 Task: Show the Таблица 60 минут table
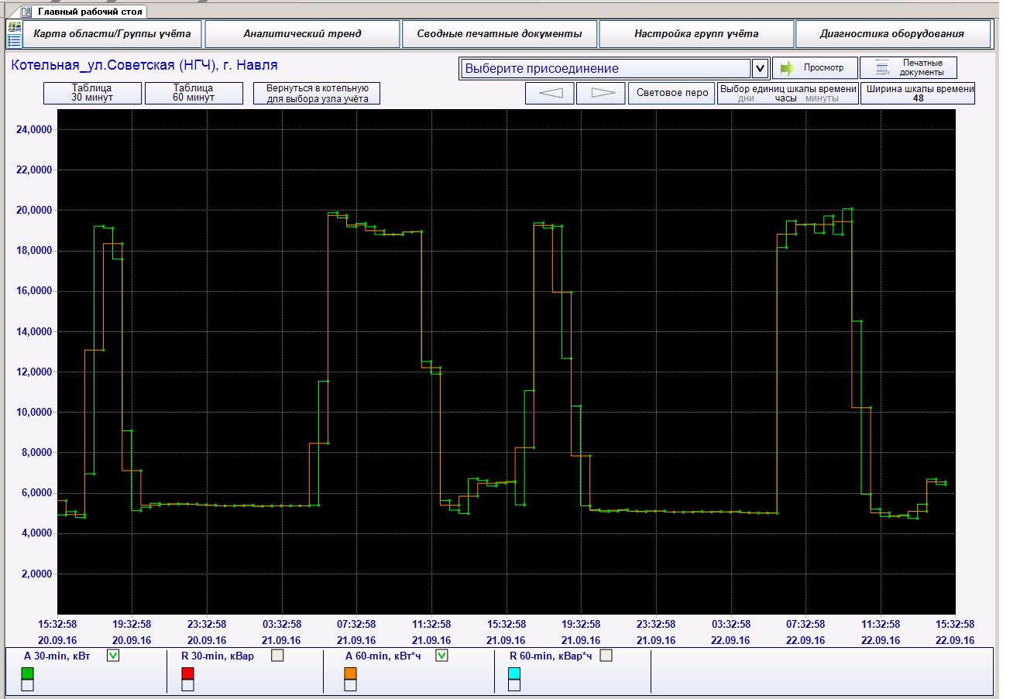(194, 93)
